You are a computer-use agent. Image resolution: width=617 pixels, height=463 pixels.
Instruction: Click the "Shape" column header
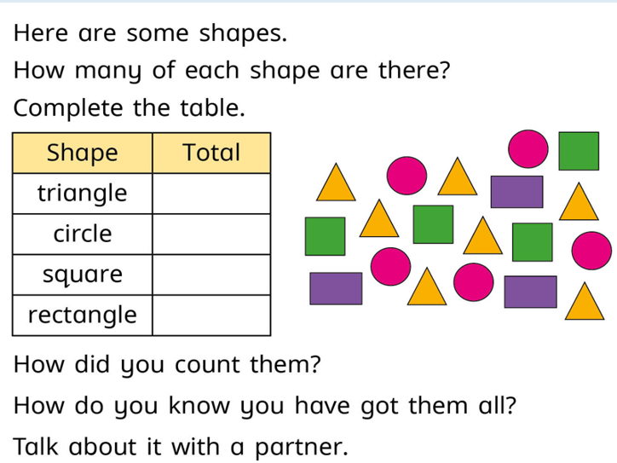tap(83, 153)
